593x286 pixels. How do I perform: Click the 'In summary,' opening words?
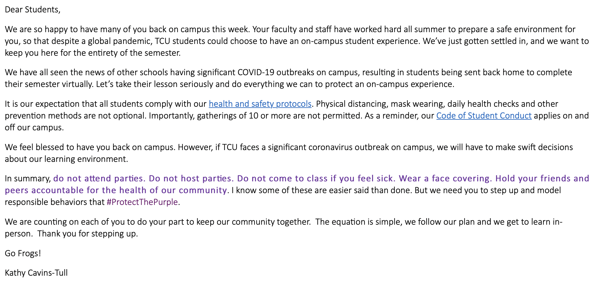click(28, 179)
